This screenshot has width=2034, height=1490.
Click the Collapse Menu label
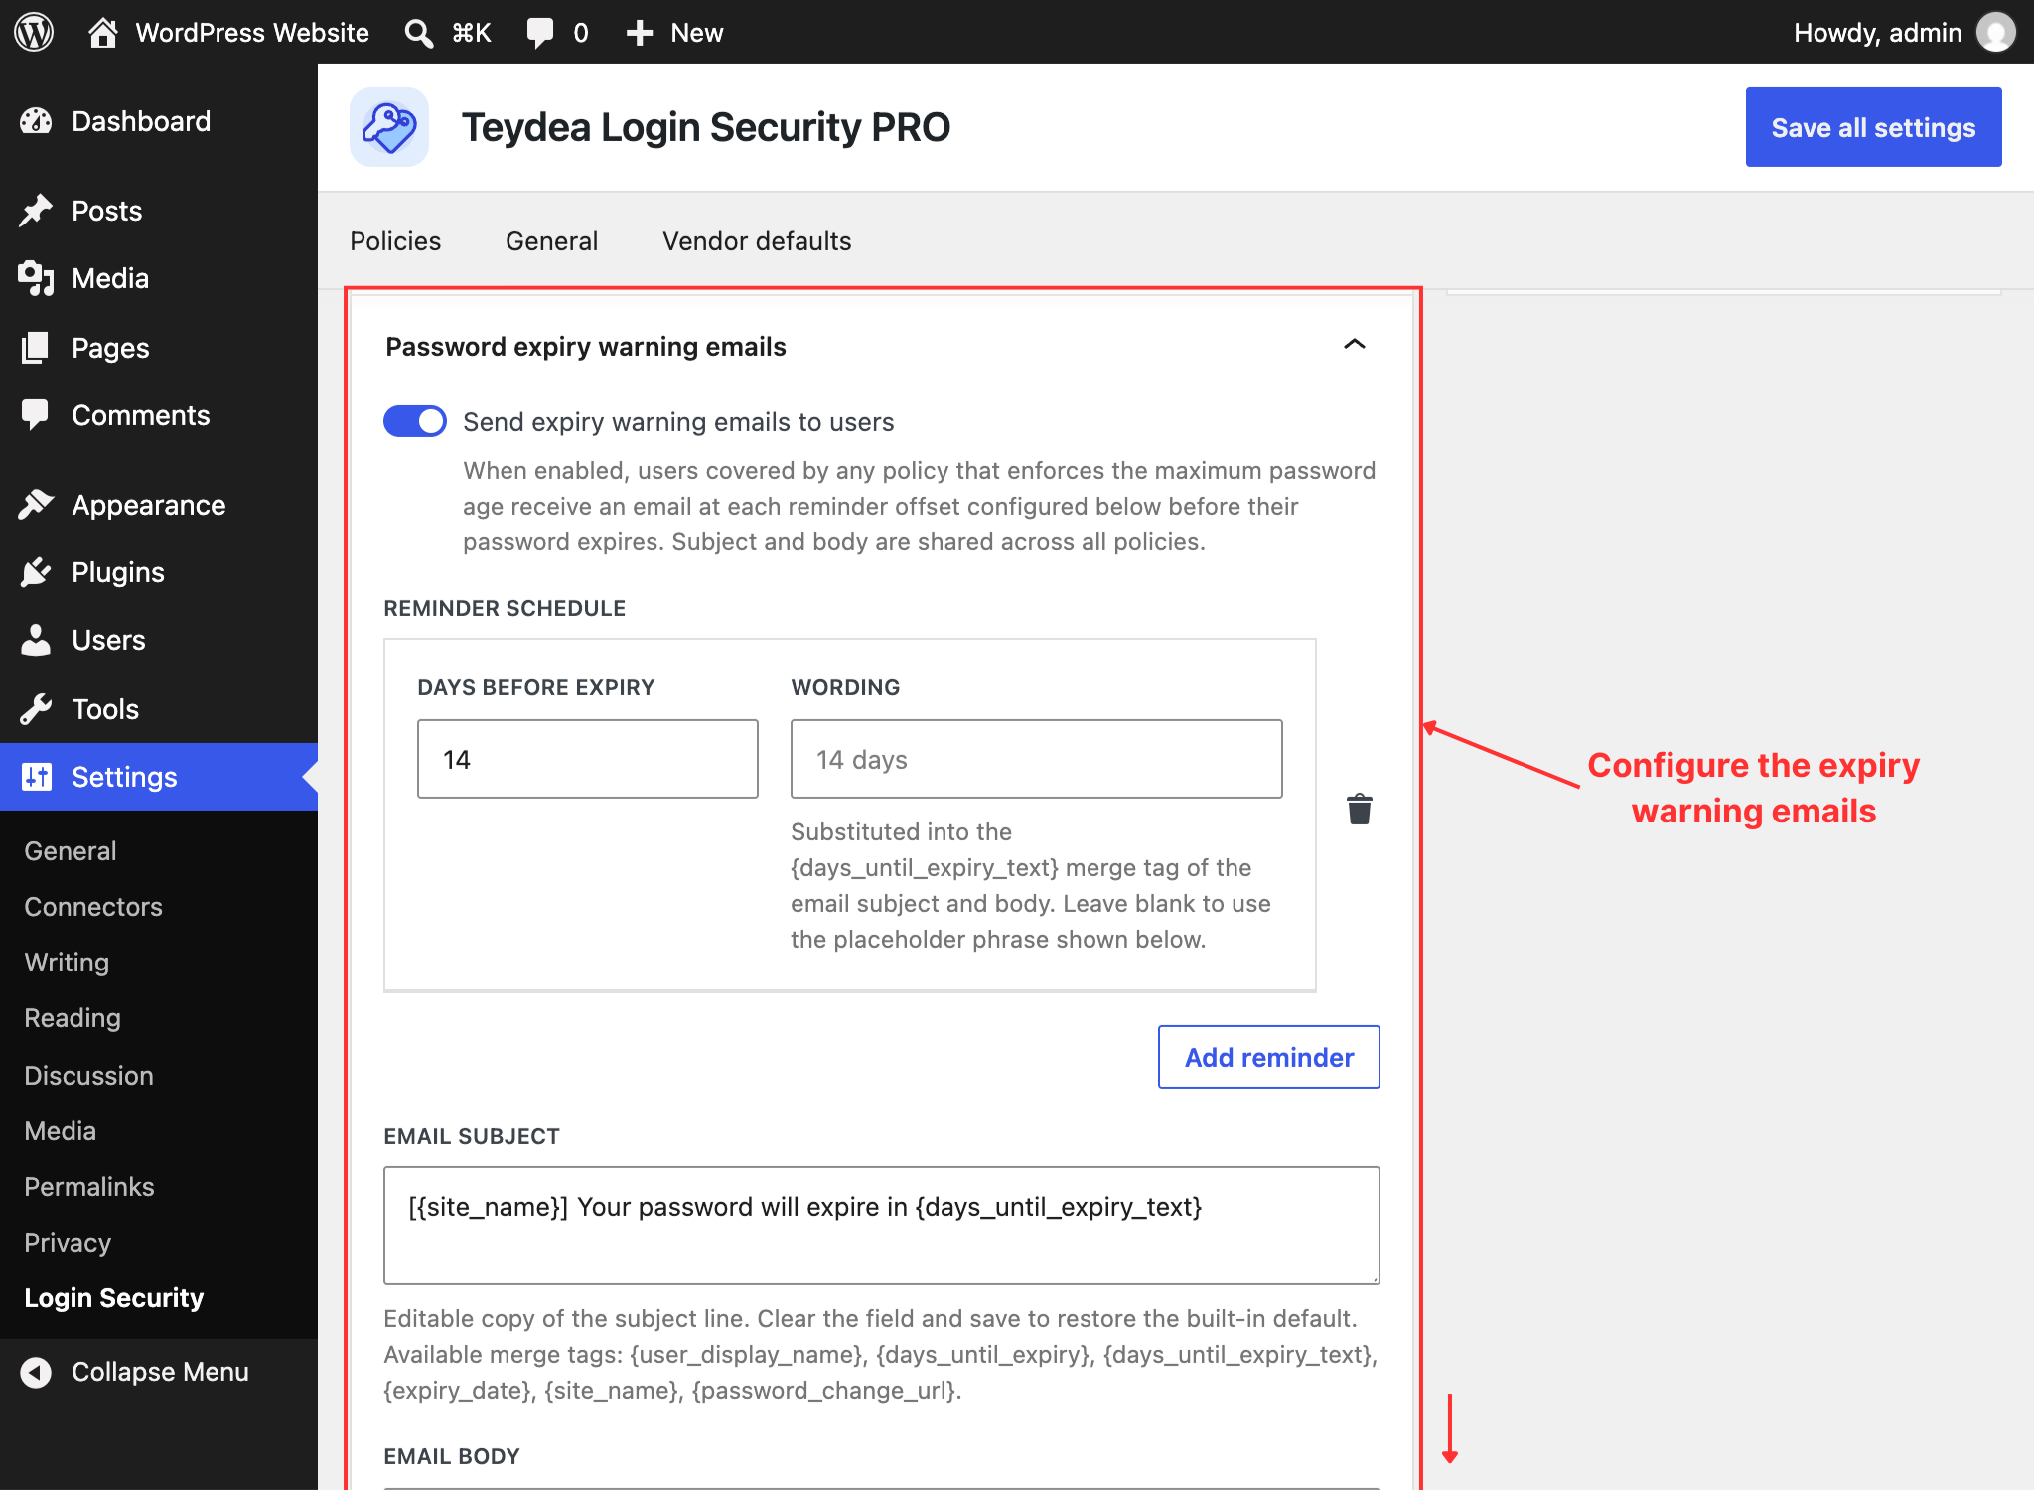click(x=160, y=1372)
